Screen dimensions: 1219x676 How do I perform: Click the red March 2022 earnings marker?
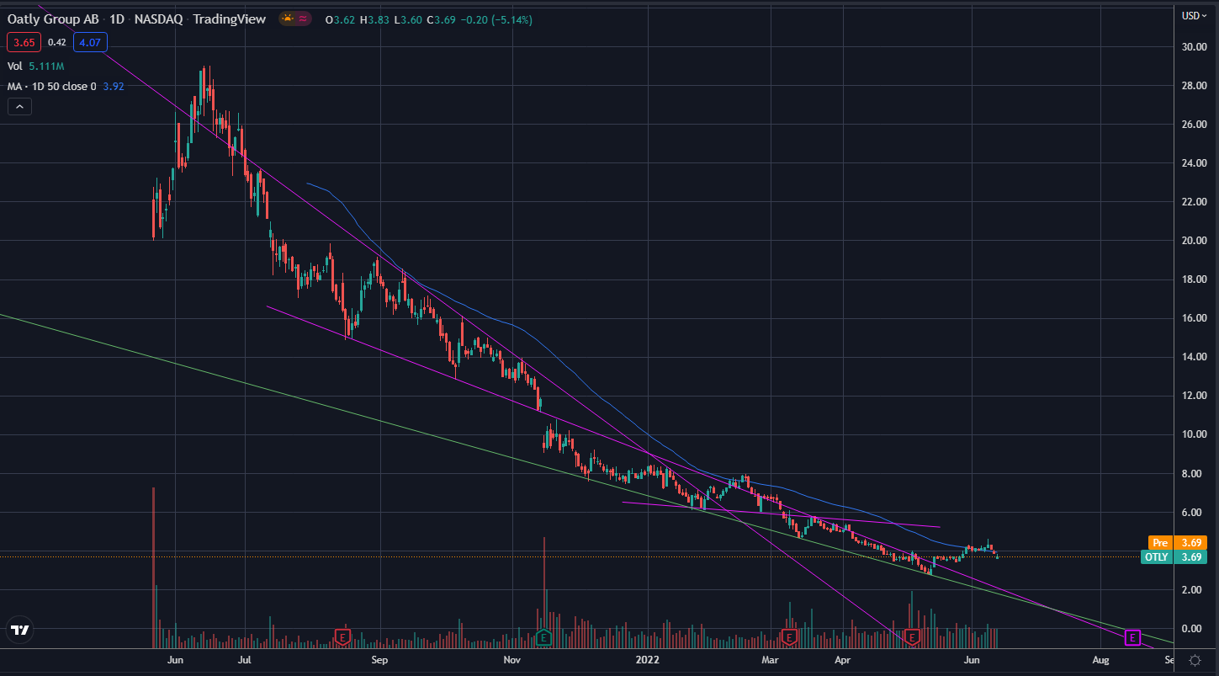pos(789,637)
